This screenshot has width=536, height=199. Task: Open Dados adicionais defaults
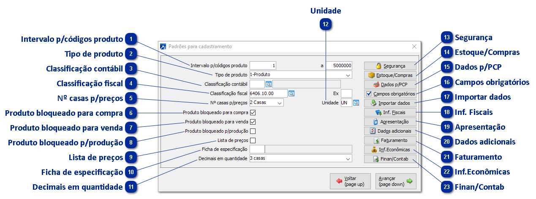(x=390, y=131)
